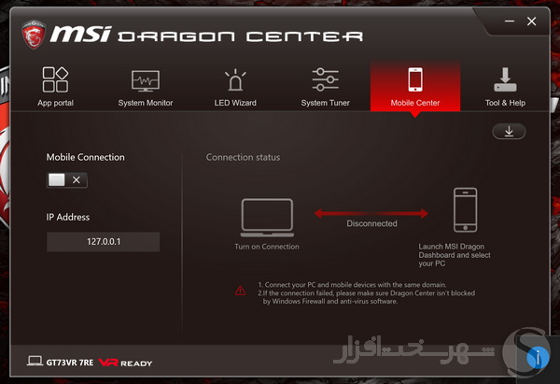This screenshot has height=384, width=560.
Task: Click the laptop icon labeled Turn on Connection
Action: point(267,218)
